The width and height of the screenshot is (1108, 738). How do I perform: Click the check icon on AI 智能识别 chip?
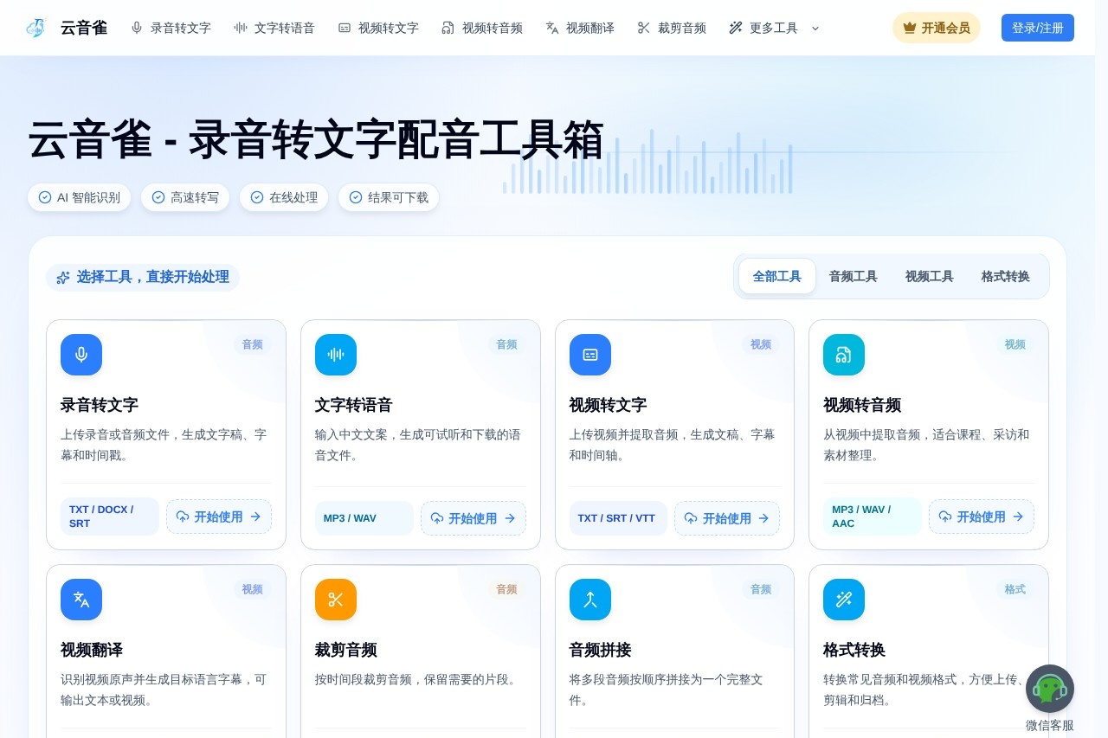coord(45,197)
